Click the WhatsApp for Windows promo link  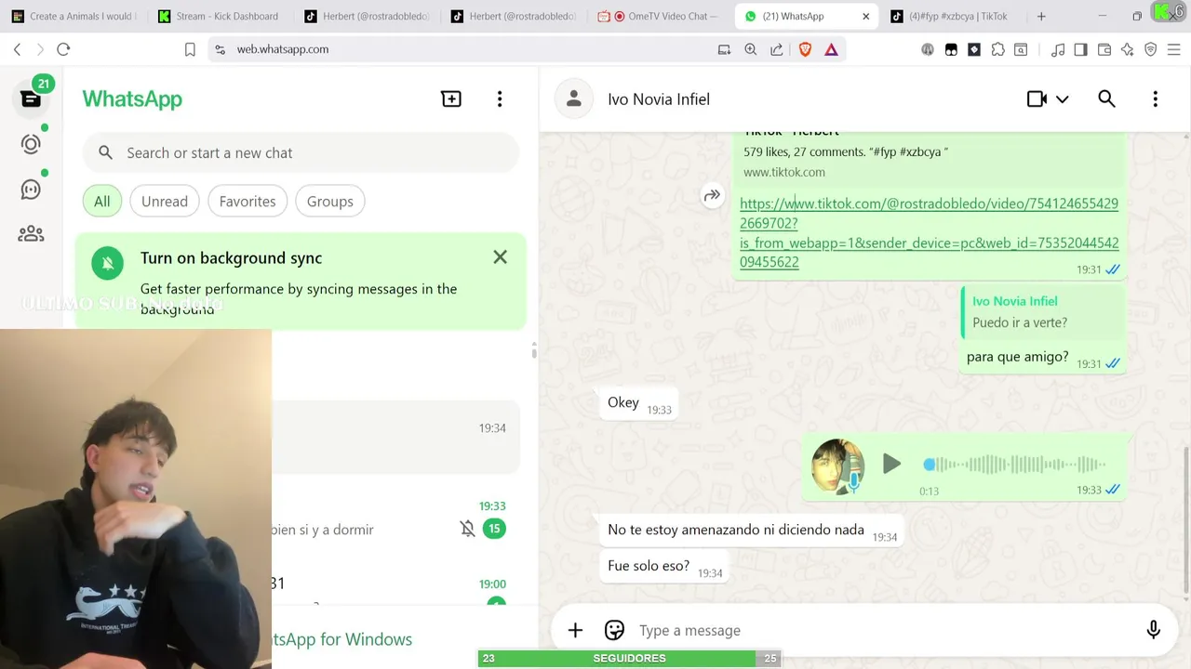tap(342, 639)
